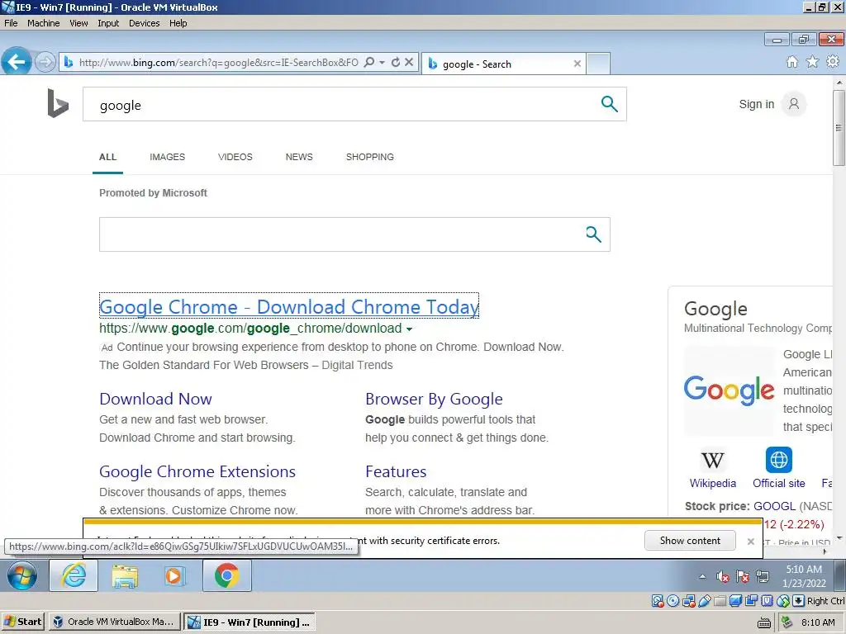The image size is (846, 634).
Task: Click the Show content button
Action: (x=690, y=540)
